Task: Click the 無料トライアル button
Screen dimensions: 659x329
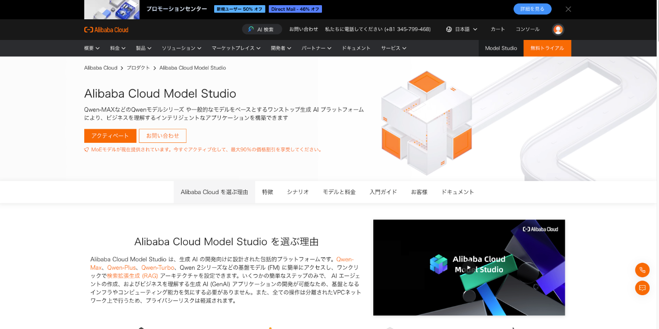Action: tap(547, 48)
